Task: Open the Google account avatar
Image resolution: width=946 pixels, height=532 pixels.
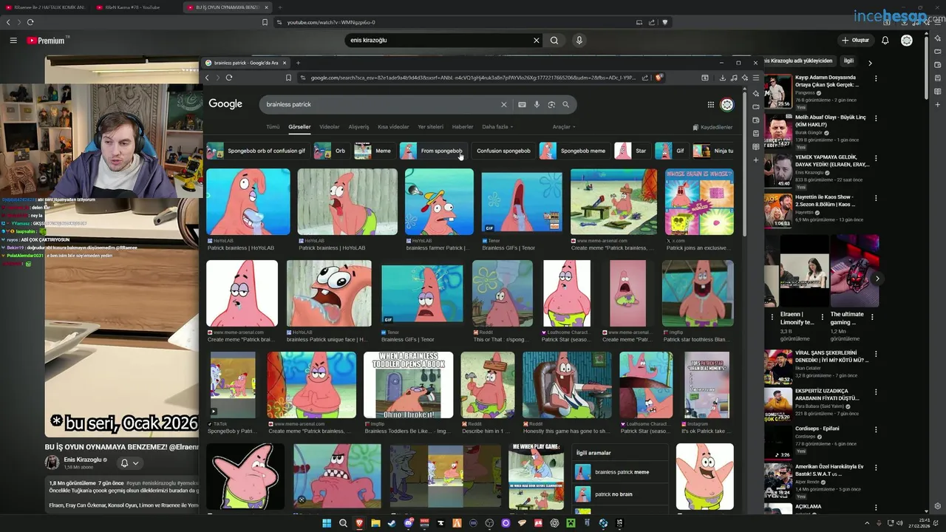Action: pyautogui.click(x=727, y=105)
